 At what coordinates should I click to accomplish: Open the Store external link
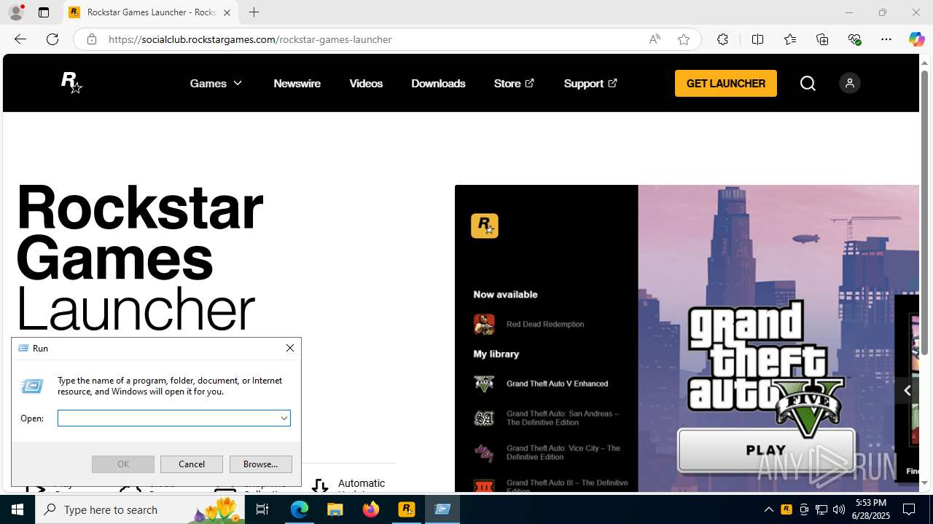click(514, 84)
